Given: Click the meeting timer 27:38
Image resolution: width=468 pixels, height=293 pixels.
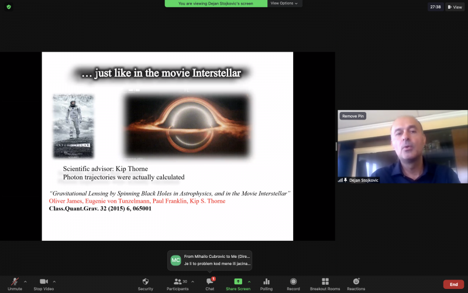Looking at the screenshot, I should 435,7.
